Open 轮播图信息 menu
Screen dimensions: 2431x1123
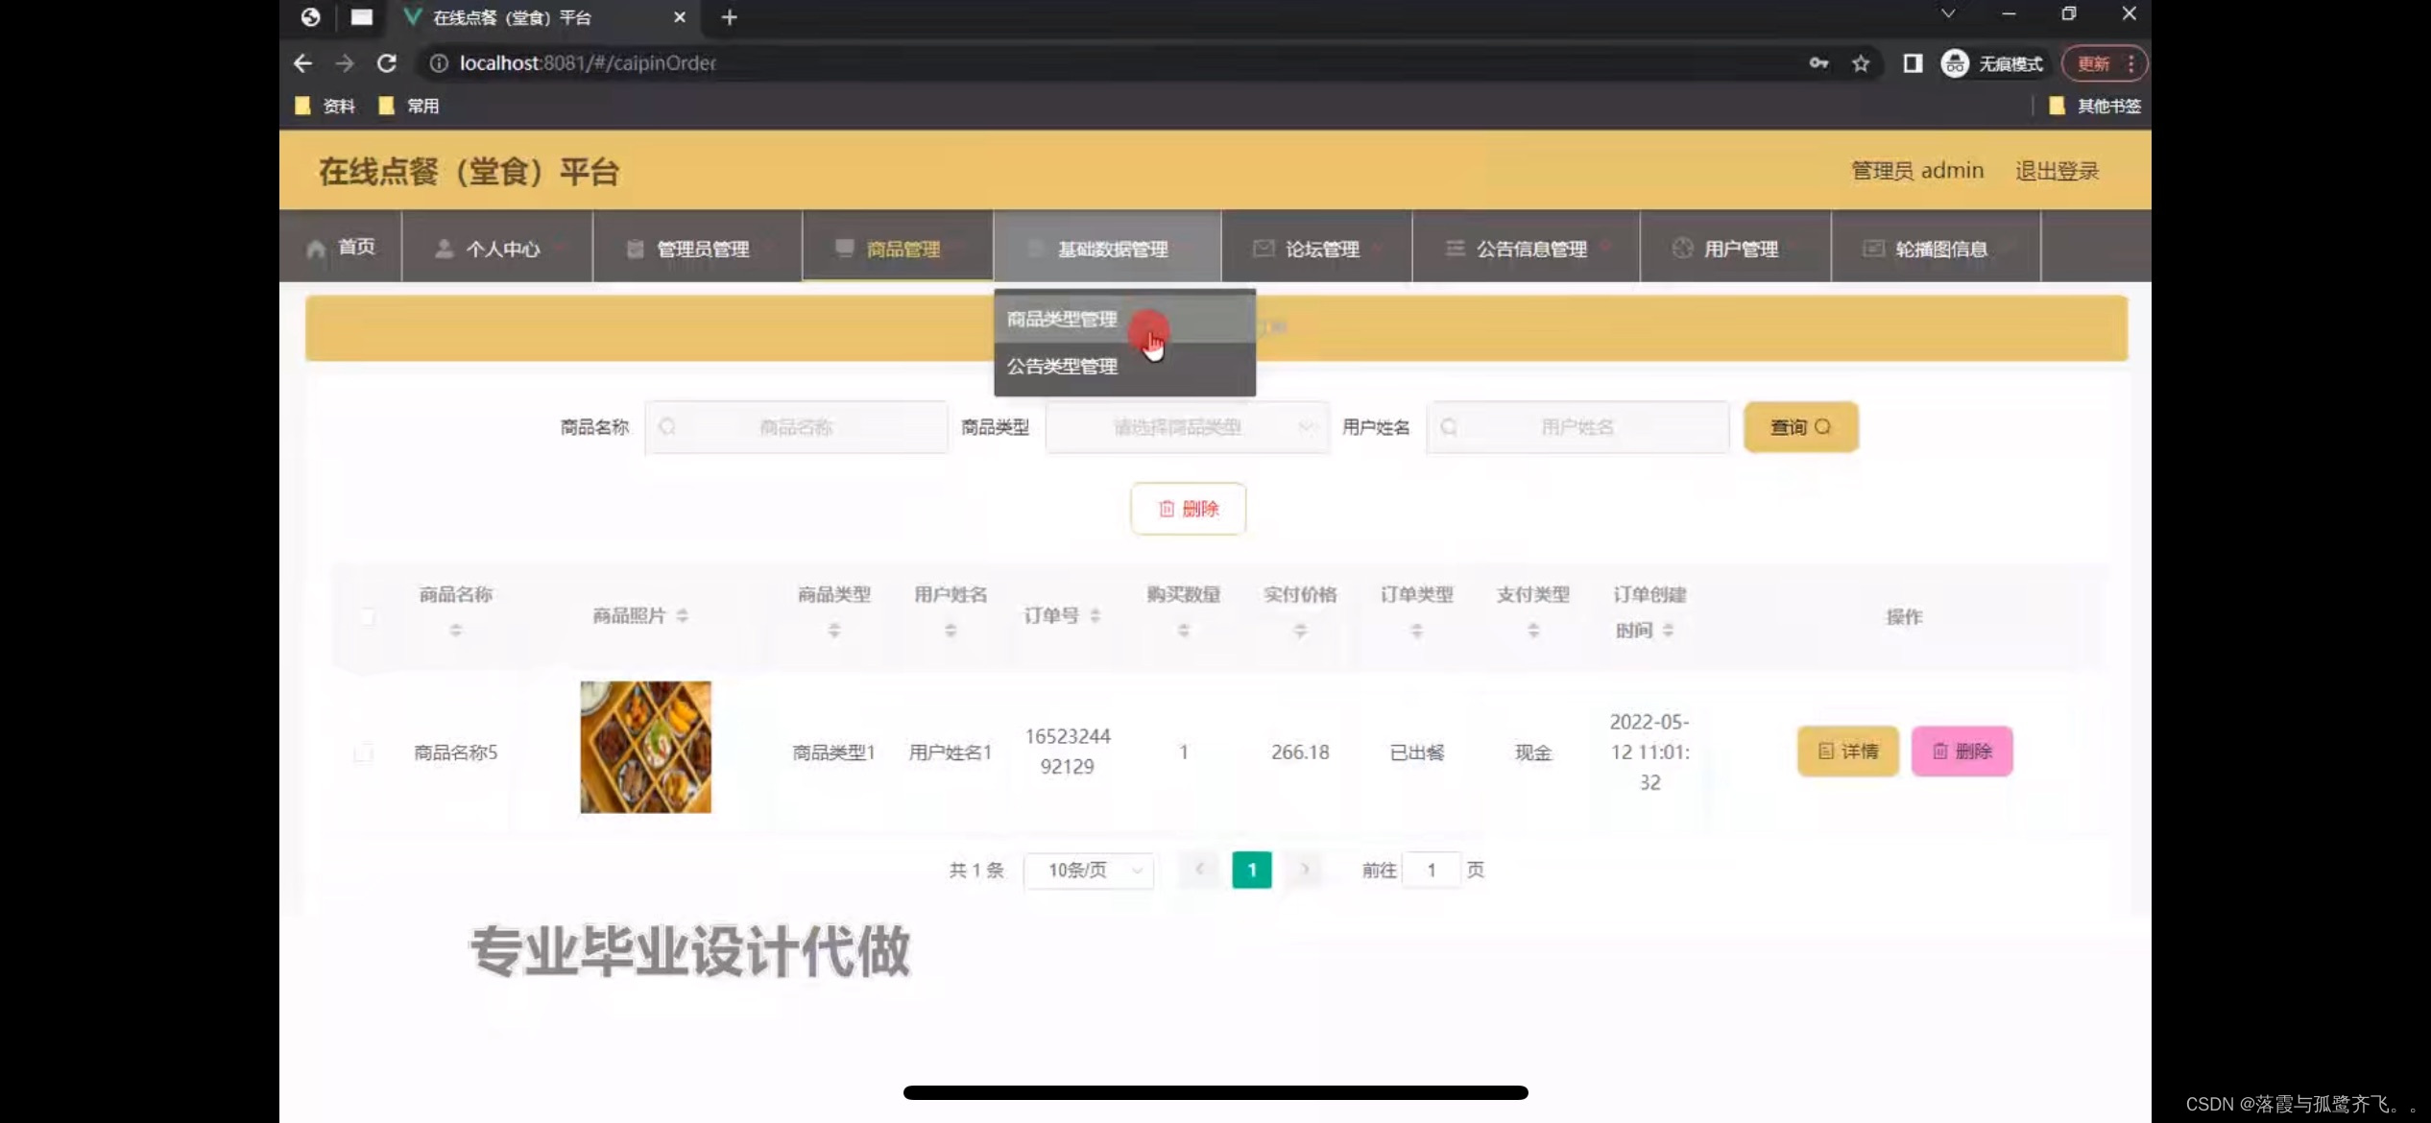tap(1936, 248)
